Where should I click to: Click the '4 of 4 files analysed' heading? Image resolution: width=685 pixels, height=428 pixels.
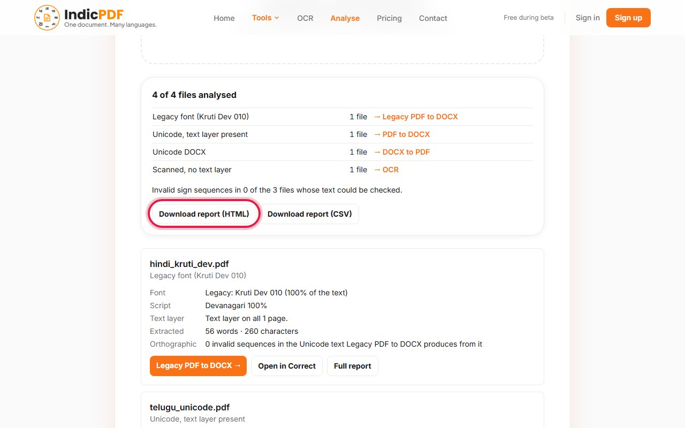click(x=194, y=95)
